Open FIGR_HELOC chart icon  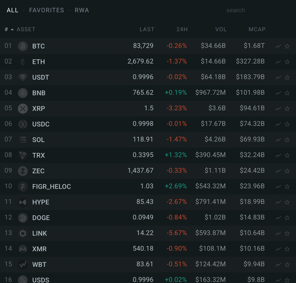[x=278, y=187]
